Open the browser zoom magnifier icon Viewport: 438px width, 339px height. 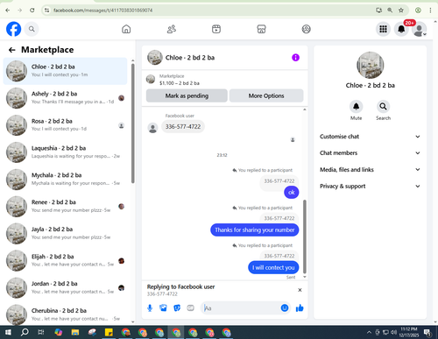[390, 11]
